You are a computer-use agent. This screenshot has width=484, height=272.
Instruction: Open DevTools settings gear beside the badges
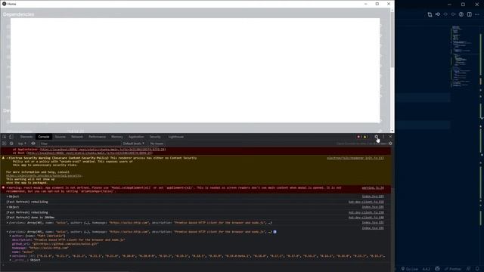377,137
